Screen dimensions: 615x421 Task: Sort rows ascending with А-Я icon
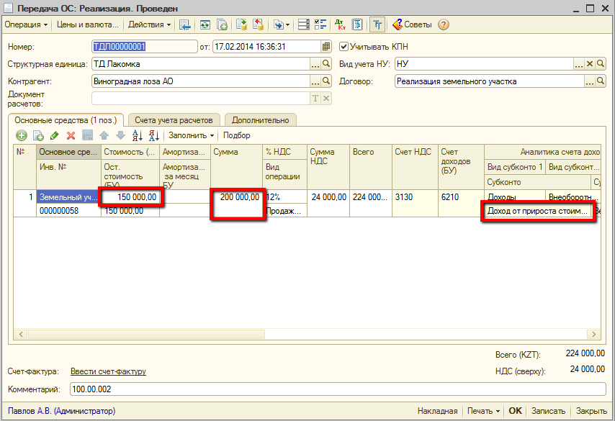pyautogui.click(x=137, y=135)
